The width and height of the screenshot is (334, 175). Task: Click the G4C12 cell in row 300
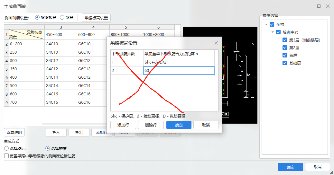coord(61,61)
